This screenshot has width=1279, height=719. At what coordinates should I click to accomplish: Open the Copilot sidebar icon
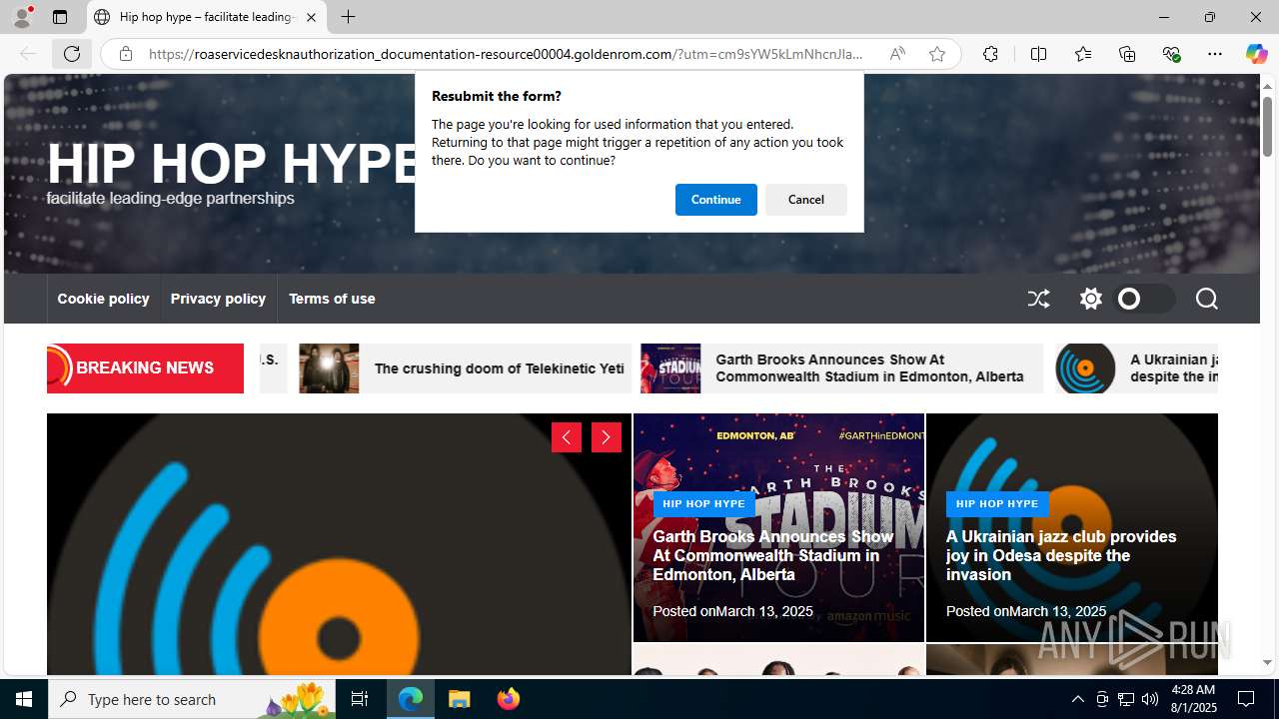pos(1256,54)
